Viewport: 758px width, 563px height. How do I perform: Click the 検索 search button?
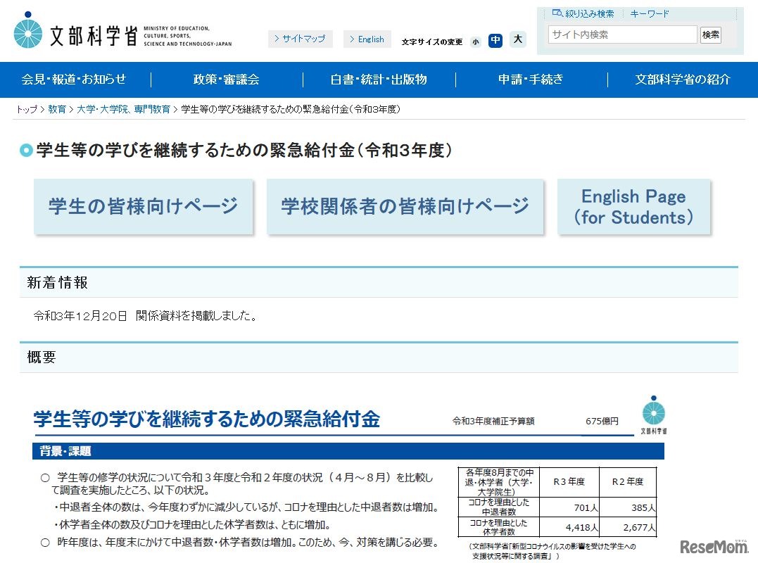click(x=710, y=34)
